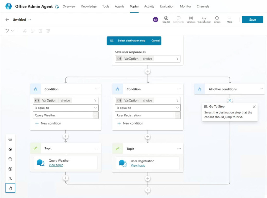The image size is (267, 198).
Task: Open User Registration condition node menu
Action: tap(179, 89)
